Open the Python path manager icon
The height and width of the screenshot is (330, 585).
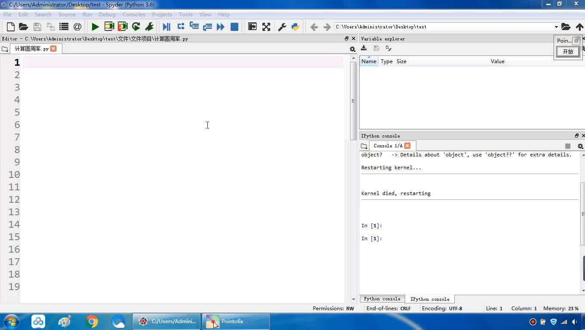(x=295, y=27)
